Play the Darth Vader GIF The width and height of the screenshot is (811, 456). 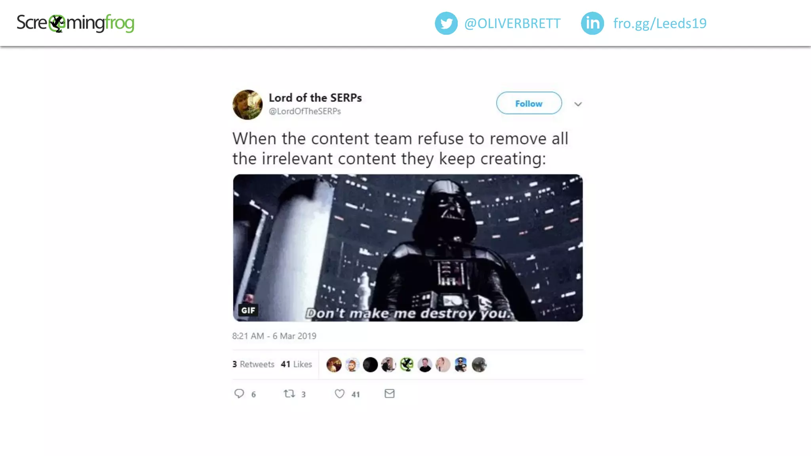pos(408,248)
